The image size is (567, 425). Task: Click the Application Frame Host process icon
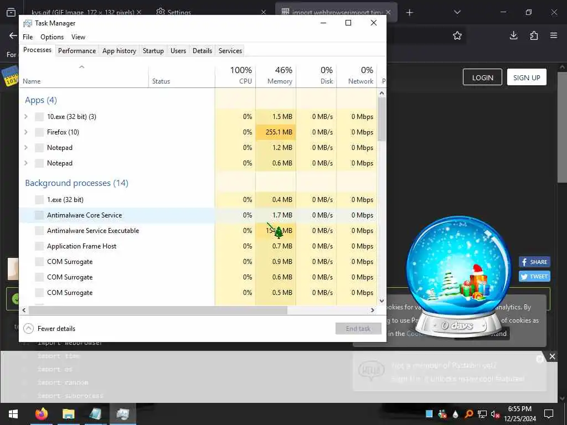[x=39, y=246]
